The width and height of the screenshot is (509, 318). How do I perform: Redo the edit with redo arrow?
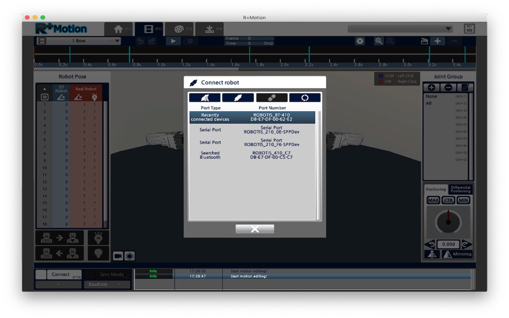pyautogui.click(x=152, y=41)
